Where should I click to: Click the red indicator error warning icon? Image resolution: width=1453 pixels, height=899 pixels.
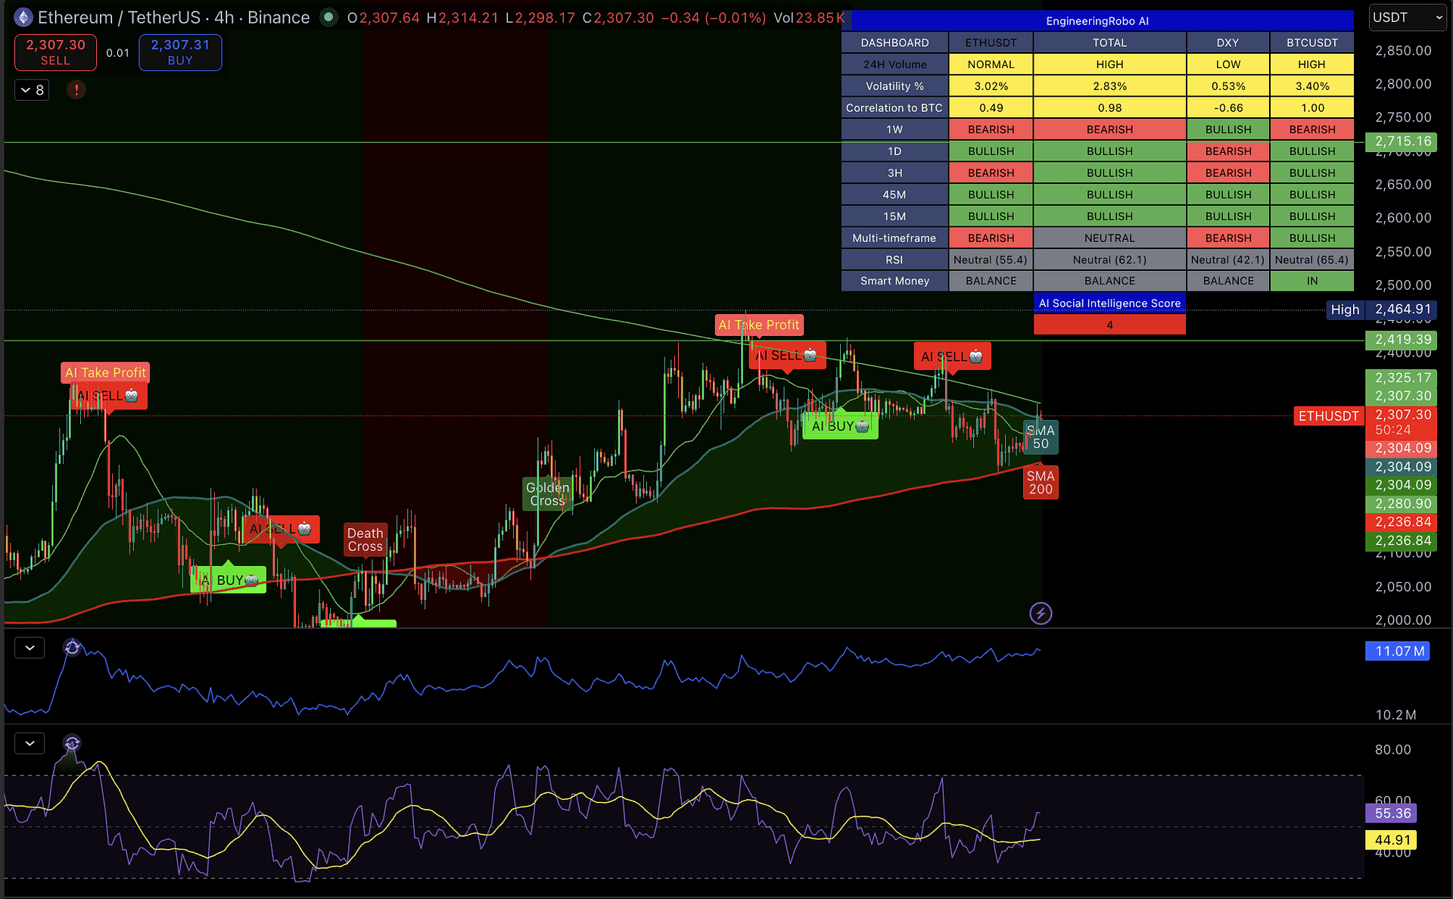[x=76, y=90]
